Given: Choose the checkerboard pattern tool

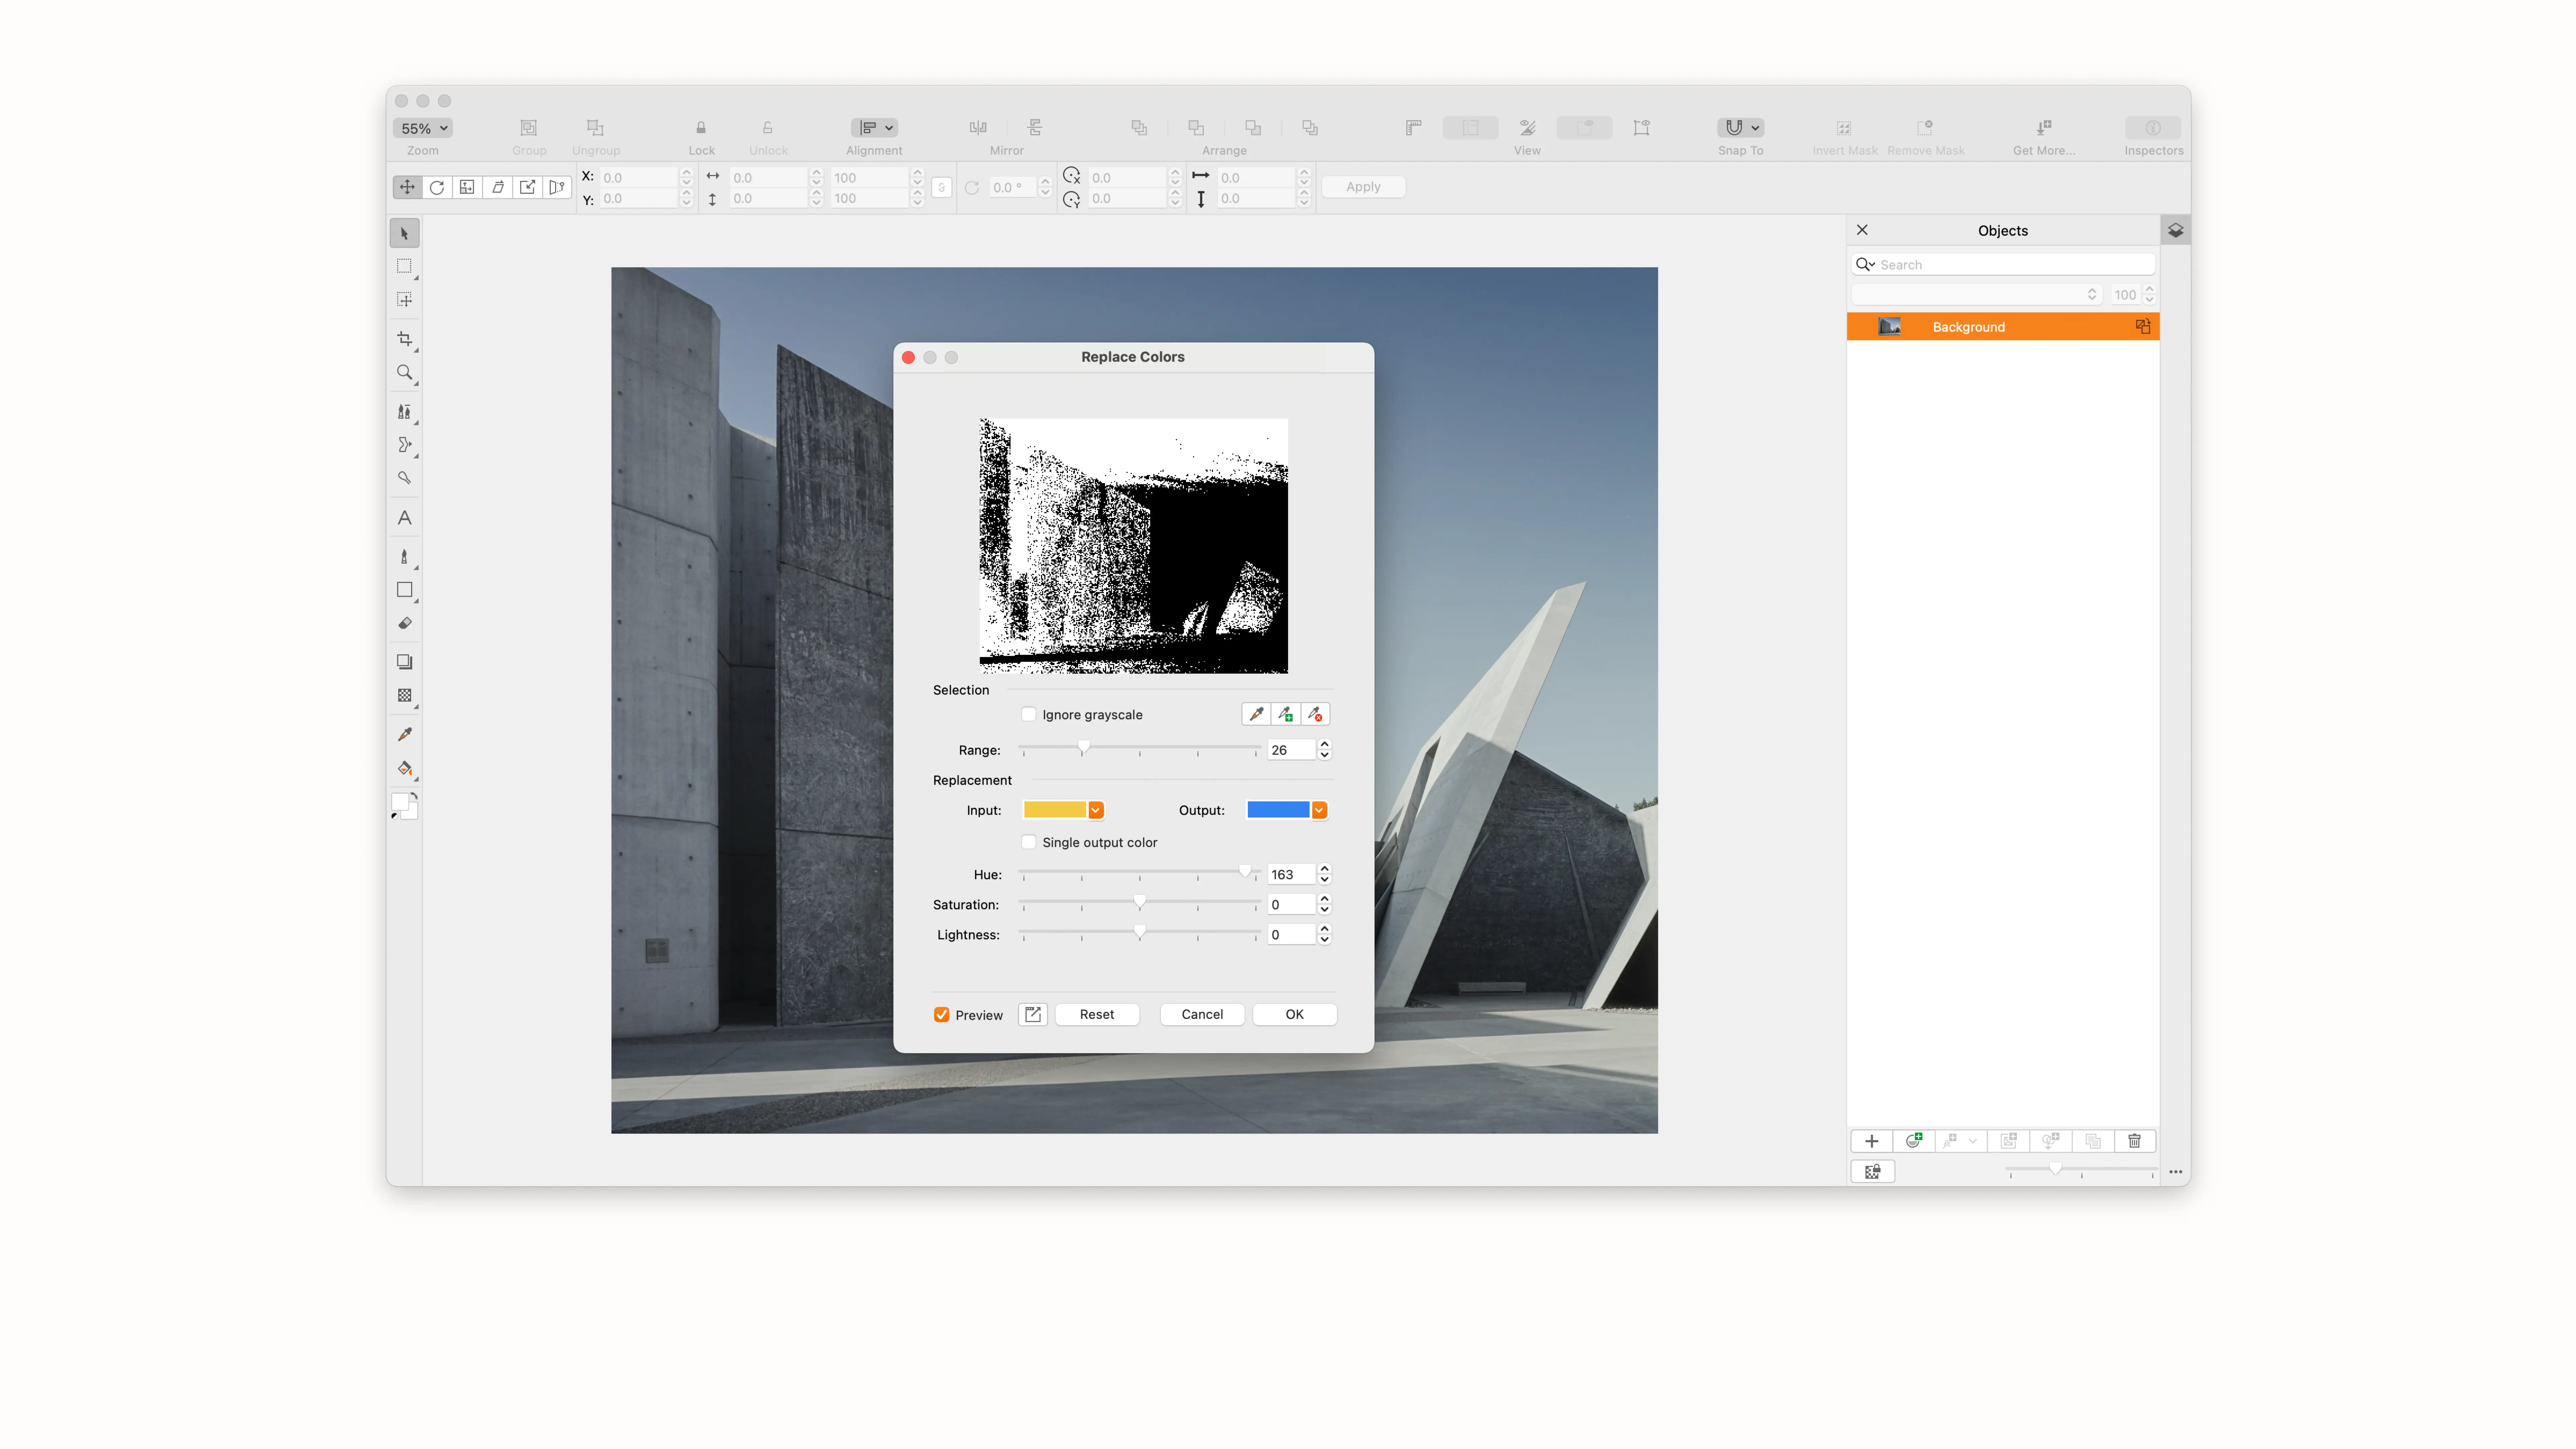Looking at the screenshot, I should coord(404,695).
